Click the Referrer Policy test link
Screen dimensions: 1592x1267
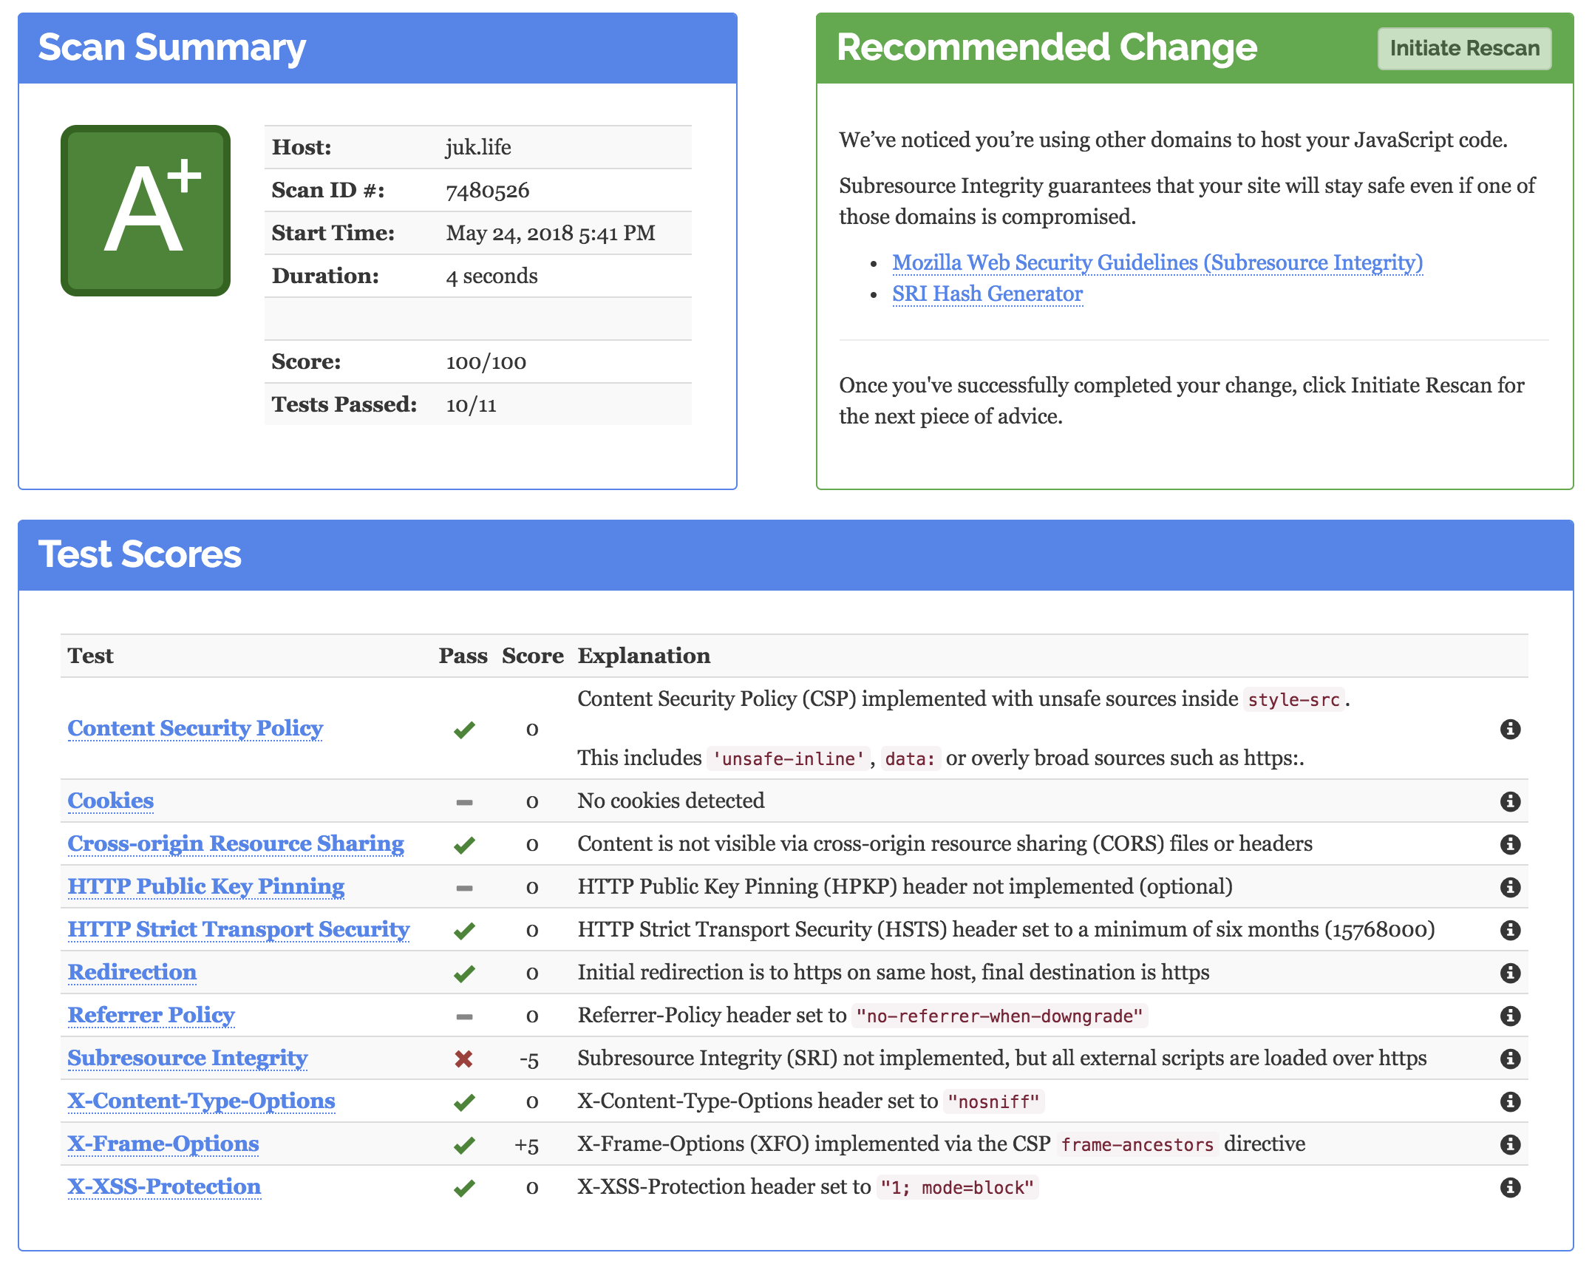coord(151,1015)
